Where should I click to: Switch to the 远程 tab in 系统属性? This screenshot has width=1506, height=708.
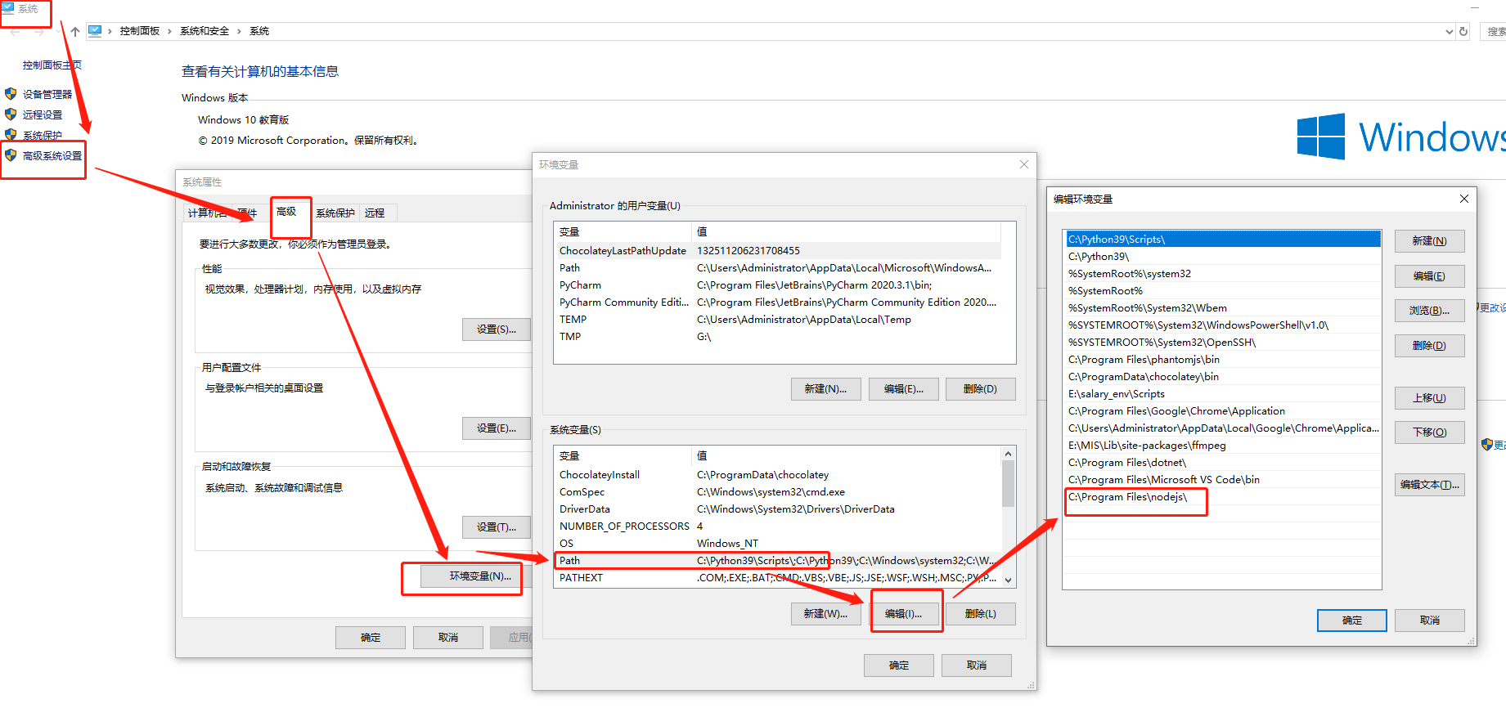(x=375, y=213)
